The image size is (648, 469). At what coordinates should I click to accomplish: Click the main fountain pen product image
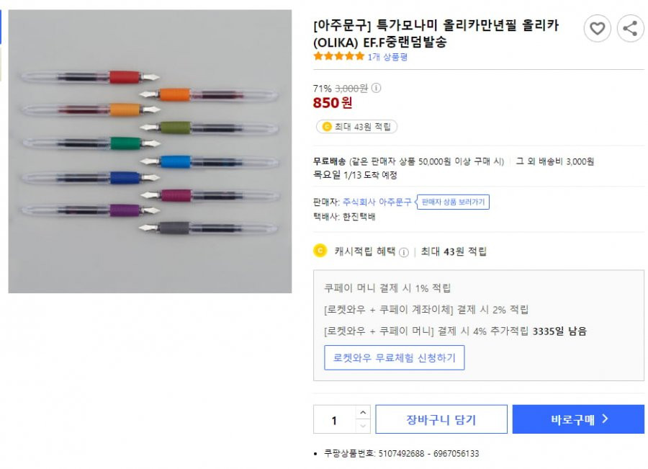(150, 151)
